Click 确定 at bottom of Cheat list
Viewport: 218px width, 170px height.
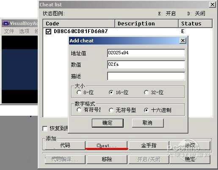coord(190,159)
